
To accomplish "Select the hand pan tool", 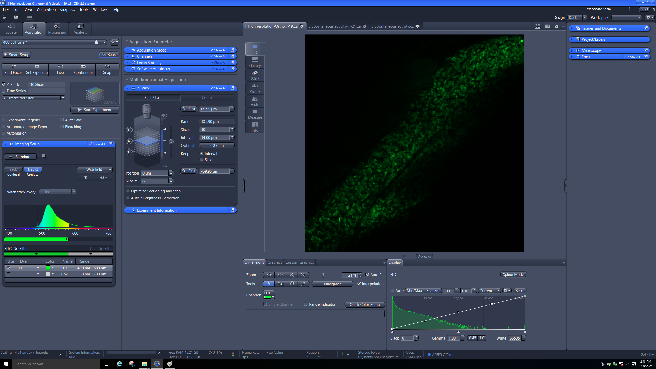I will pyautogui.click(x=292, y=284).
